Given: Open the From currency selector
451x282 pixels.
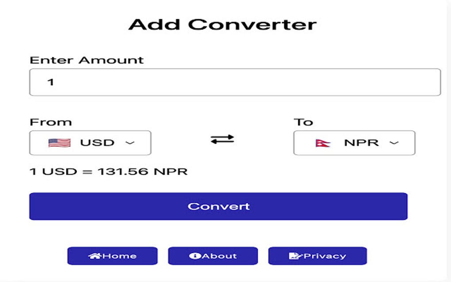Looking at the screenshot, I should pyautogui.click(x=90, y=142).
